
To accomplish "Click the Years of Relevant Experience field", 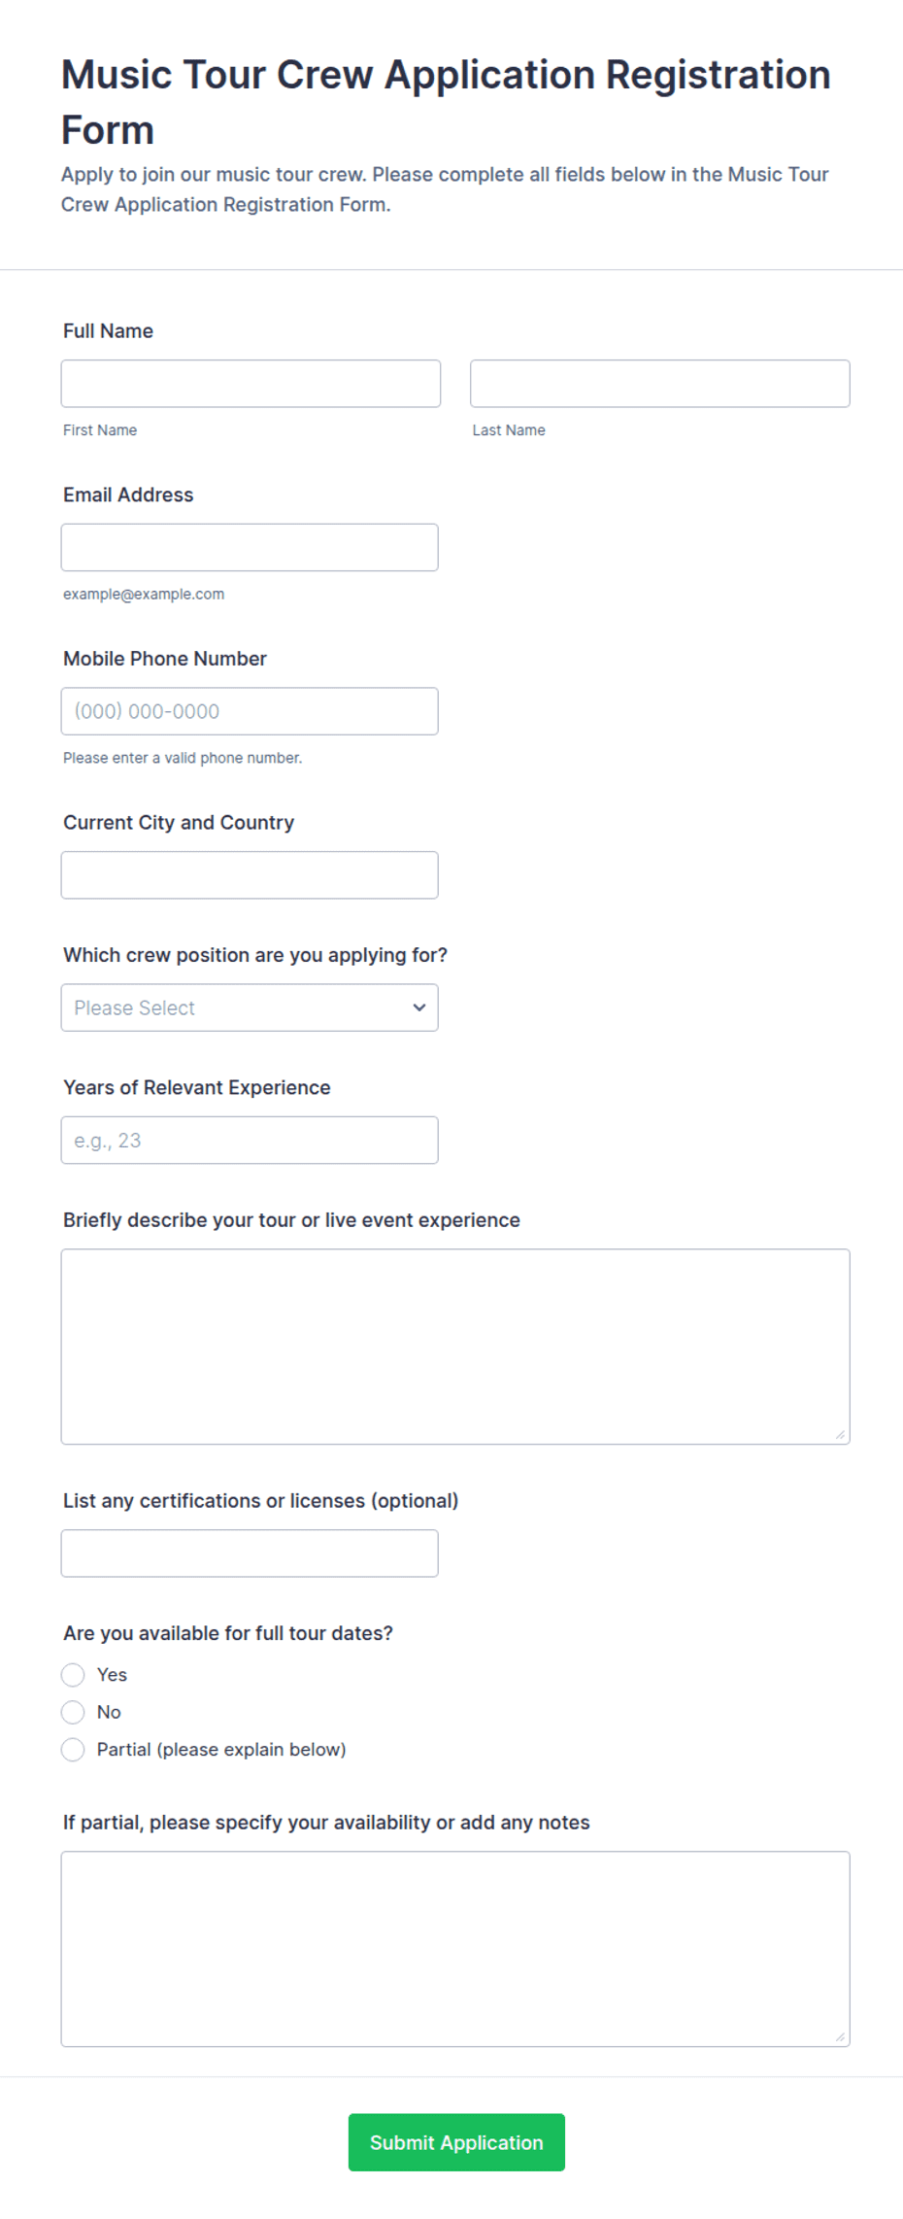I will coord(250,1141).
